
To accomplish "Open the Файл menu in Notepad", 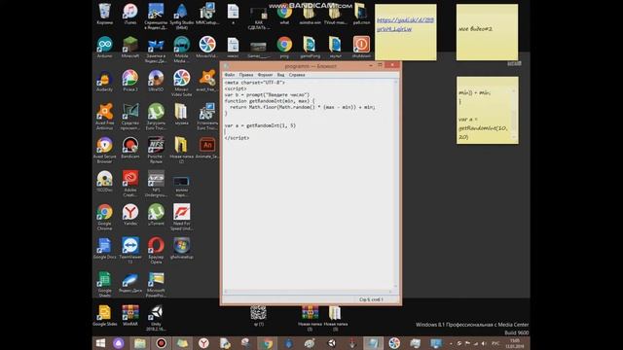I will point(230,75).
